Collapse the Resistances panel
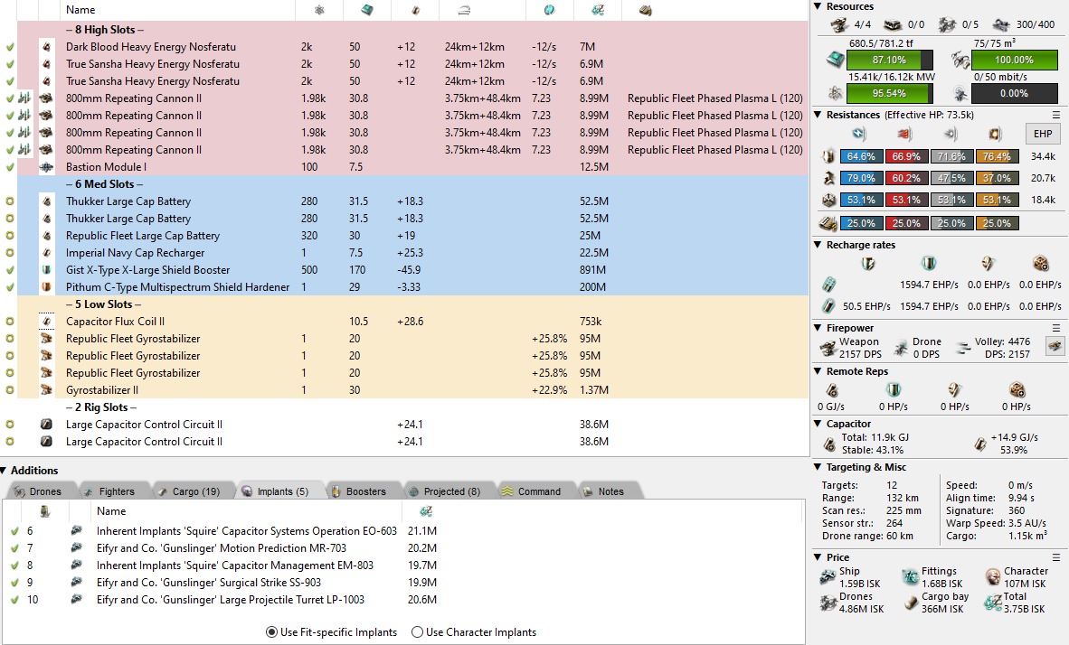1069x645 pixels. (x=818, y=115)
